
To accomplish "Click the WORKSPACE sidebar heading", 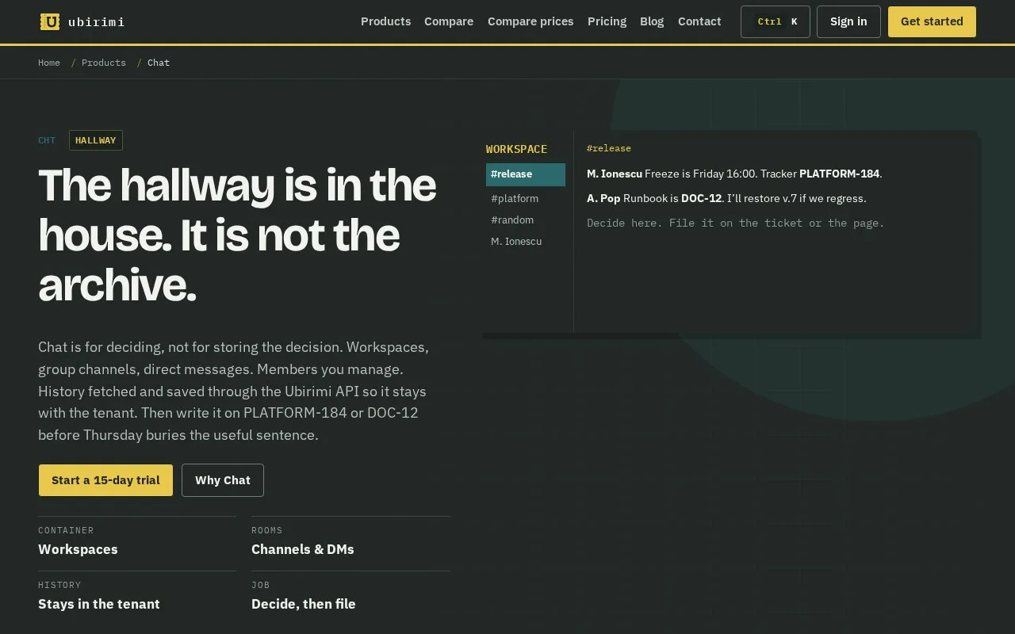I will point(516,149).
